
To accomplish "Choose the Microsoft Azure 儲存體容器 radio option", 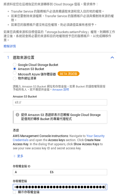I will pos(15,73).
